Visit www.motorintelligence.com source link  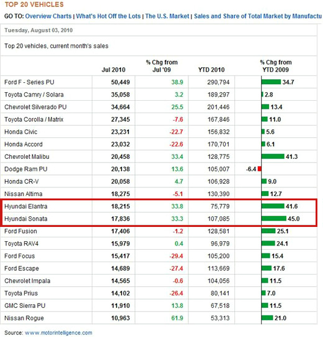tap(58, 333)
